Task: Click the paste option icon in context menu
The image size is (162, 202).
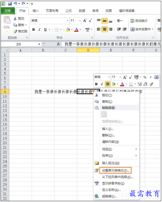Action: (104, 114)
